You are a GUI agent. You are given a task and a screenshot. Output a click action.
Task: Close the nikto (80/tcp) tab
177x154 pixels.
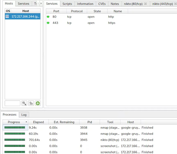point(145,4)
